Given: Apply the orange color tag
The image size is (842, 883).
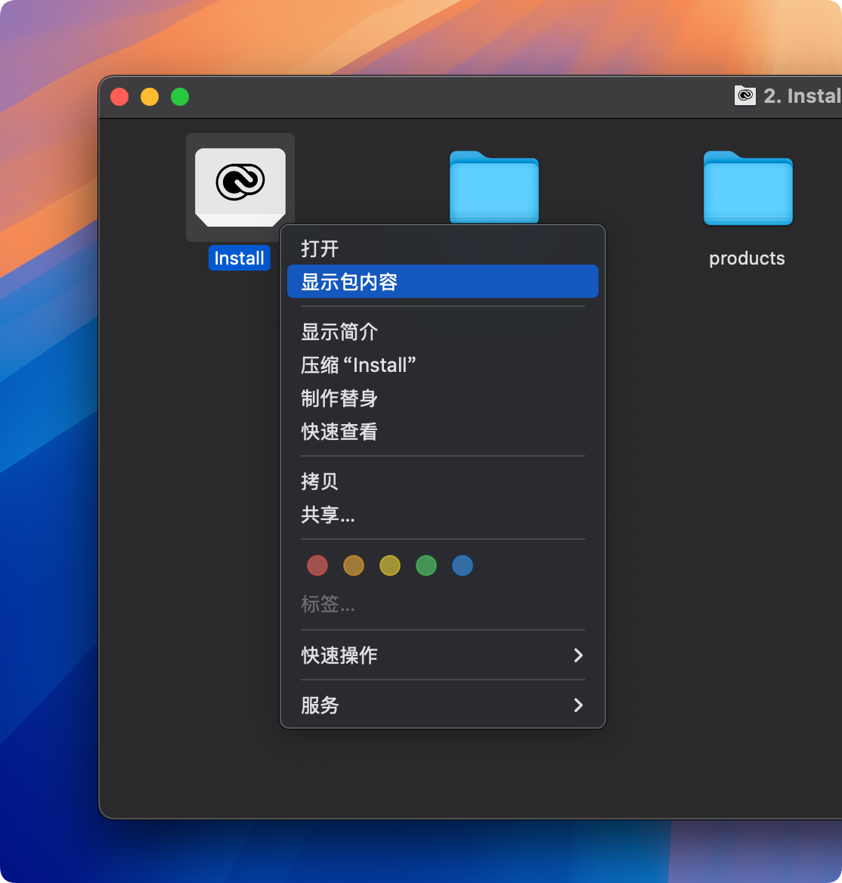Looking at the screenshot, I should [x=354, y=565].
